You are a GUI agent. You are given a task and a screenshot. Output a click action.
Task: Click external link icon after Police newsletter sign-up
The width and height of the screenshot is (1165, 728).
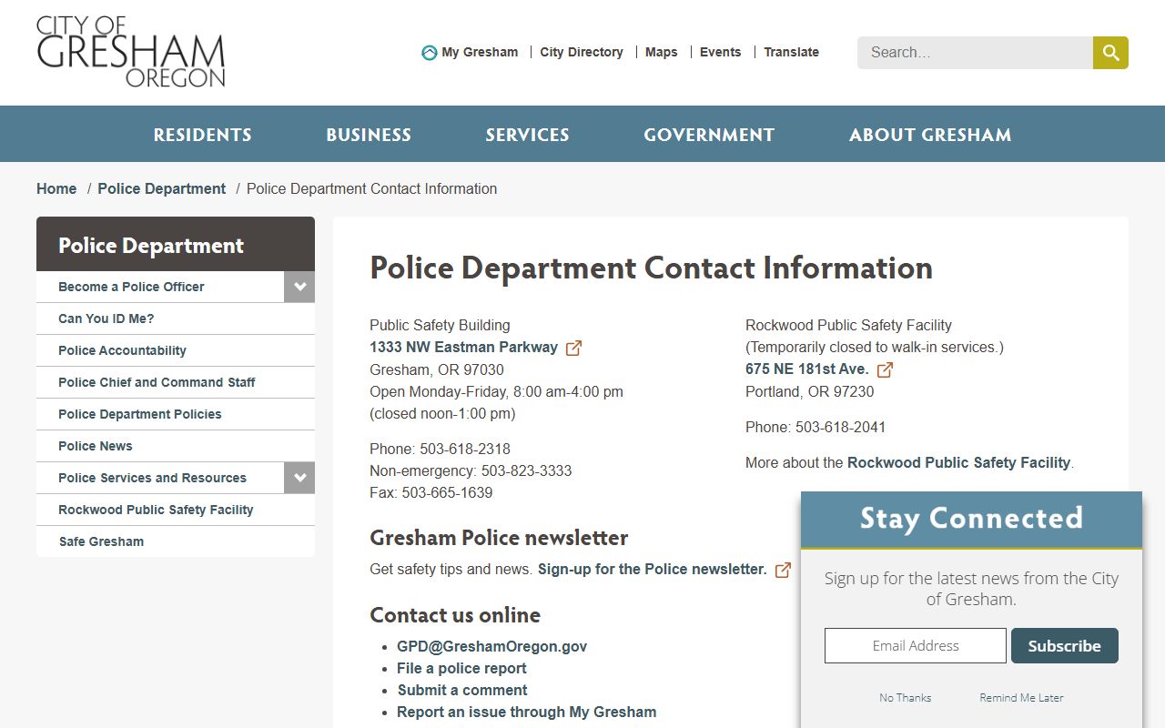783,570
